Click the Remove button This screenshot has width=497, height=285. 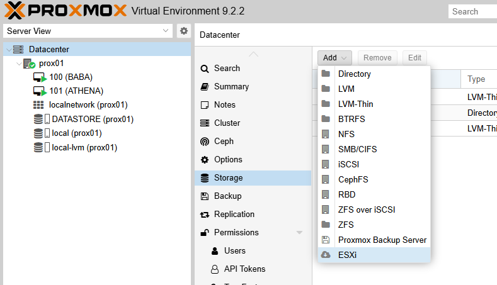click(377, 58)
